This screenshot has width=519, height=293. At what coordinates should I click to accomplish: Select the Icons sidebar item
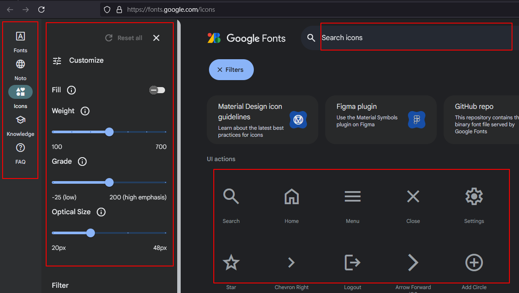click(x=20, y=98)
